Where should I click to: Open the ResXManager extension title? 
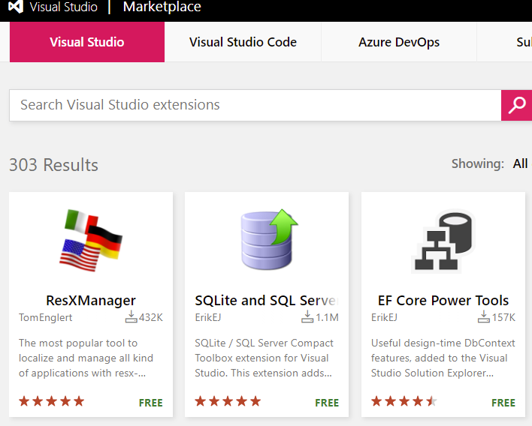[91, 300]
